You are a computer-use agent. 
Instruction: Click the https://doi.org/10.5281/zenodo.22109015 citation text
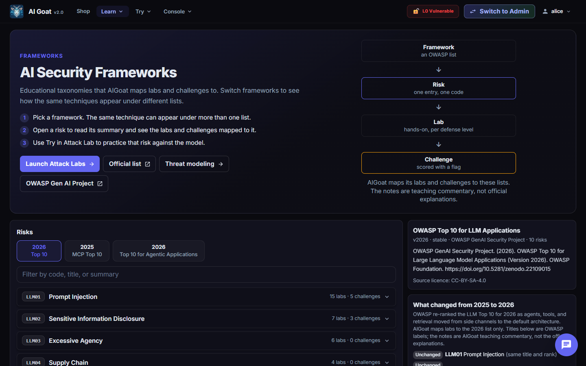(498, 269)
